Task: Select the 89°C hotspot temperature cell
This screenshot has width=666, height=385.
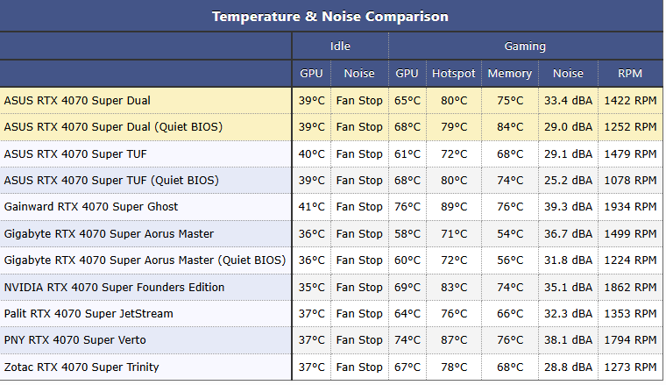Action: tap(454, 207)
